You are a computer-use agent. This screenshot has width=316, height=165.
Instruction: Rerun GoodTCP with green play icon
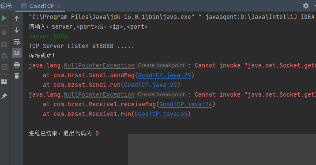(4, 18)
